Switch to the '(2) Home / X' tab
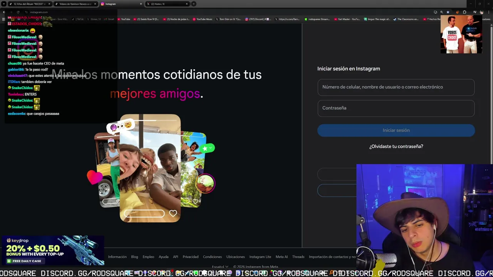The width and height of the screenshot is (493, 277). click(167, 4)
